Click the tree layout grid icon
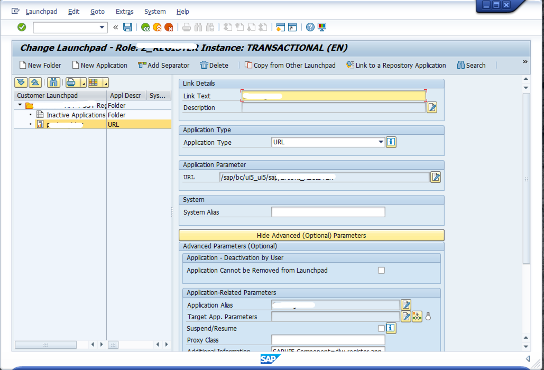This screenshot has width=544, height=370. click(94, 82)
